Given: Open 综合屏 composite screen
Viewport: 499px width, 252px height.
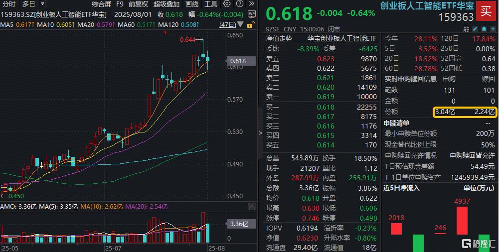Looking at the screenshot, I should point(101,4).
